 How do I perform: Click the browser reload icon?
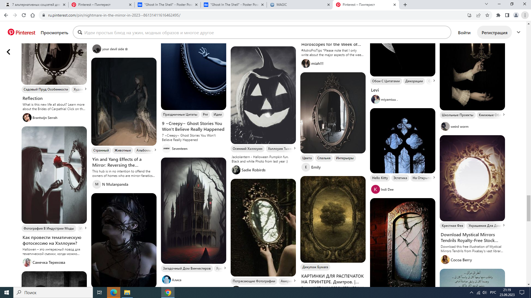(24, 15)
